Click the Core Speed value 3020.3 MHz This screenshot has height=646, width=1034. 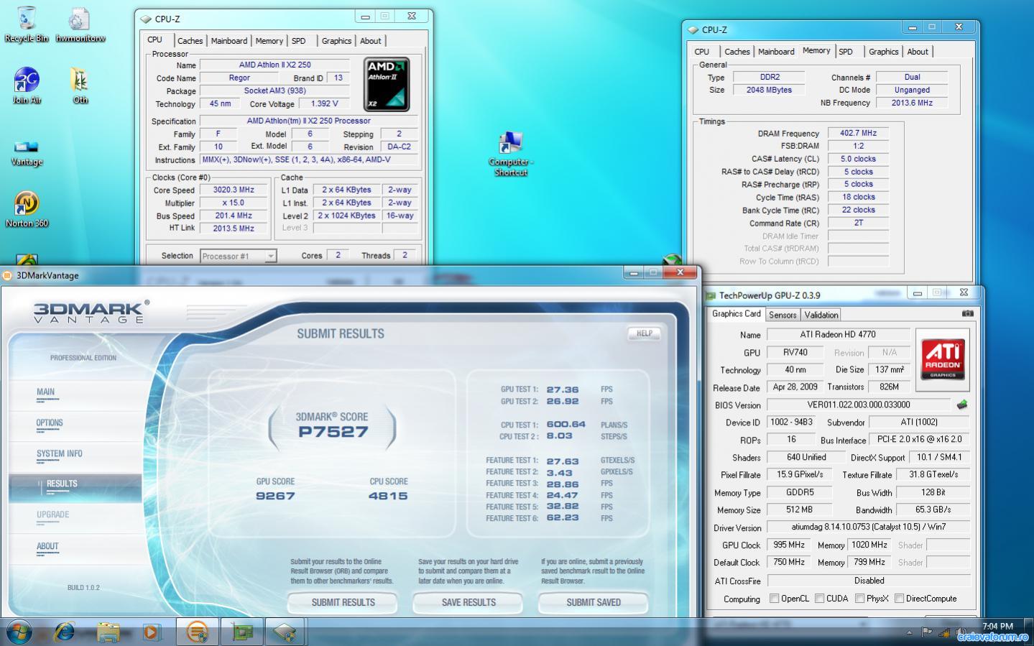click(x=234, y=190)
